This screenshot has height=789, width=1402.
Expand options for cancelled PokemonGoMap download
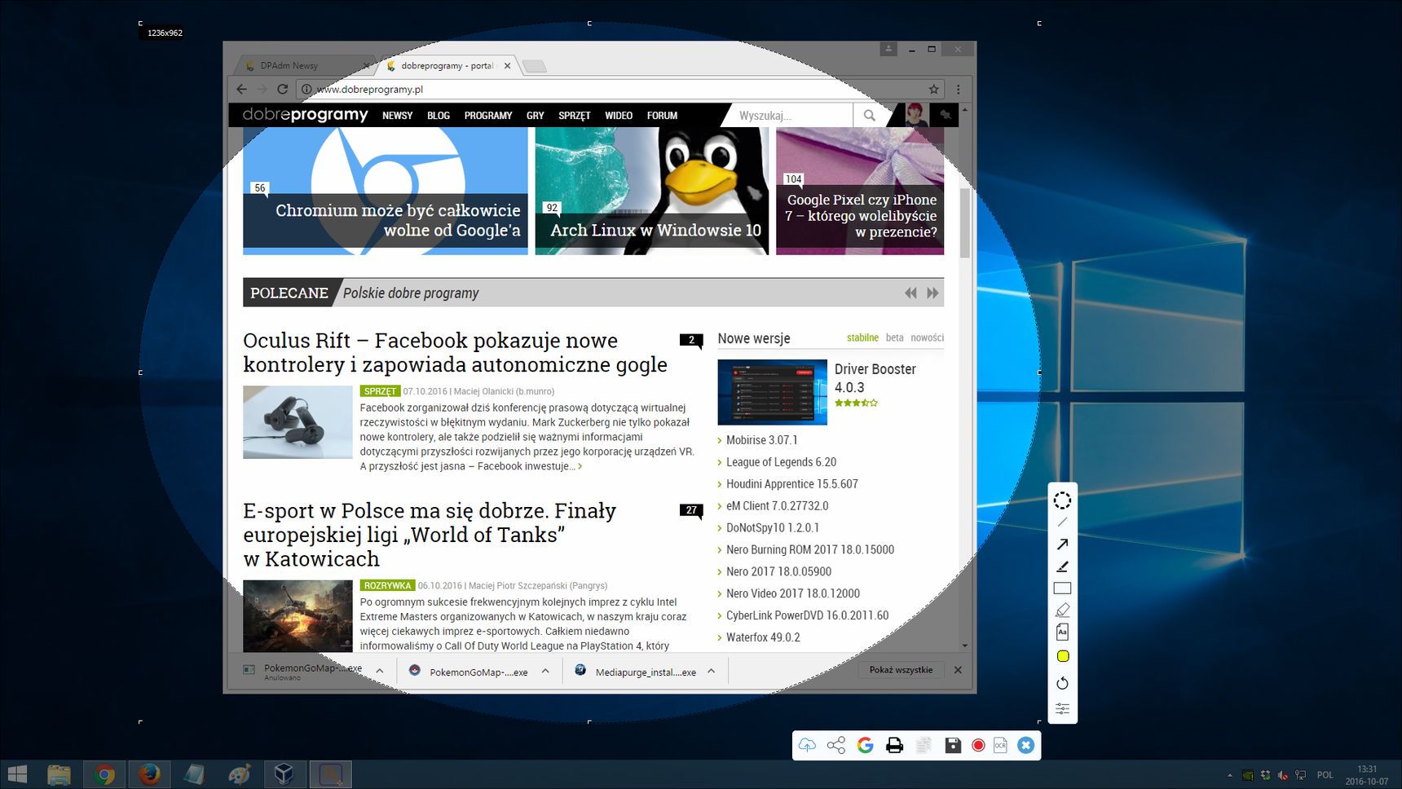380,671
